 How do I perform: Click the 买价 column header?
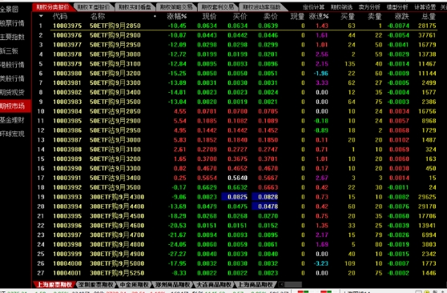(240, 17)
